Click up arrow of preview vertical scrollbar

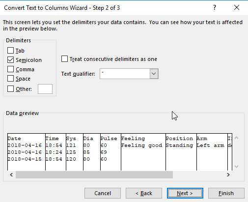tap(236, 138)
